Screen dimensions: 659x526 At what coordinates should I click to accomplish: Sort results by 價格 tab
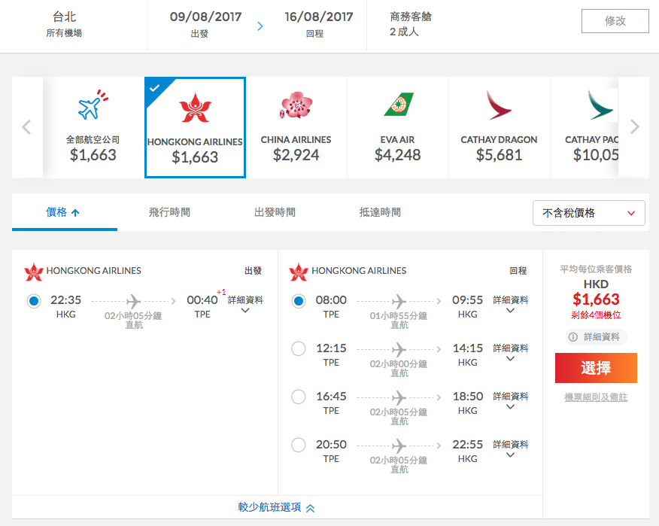[x=64, y=213]
